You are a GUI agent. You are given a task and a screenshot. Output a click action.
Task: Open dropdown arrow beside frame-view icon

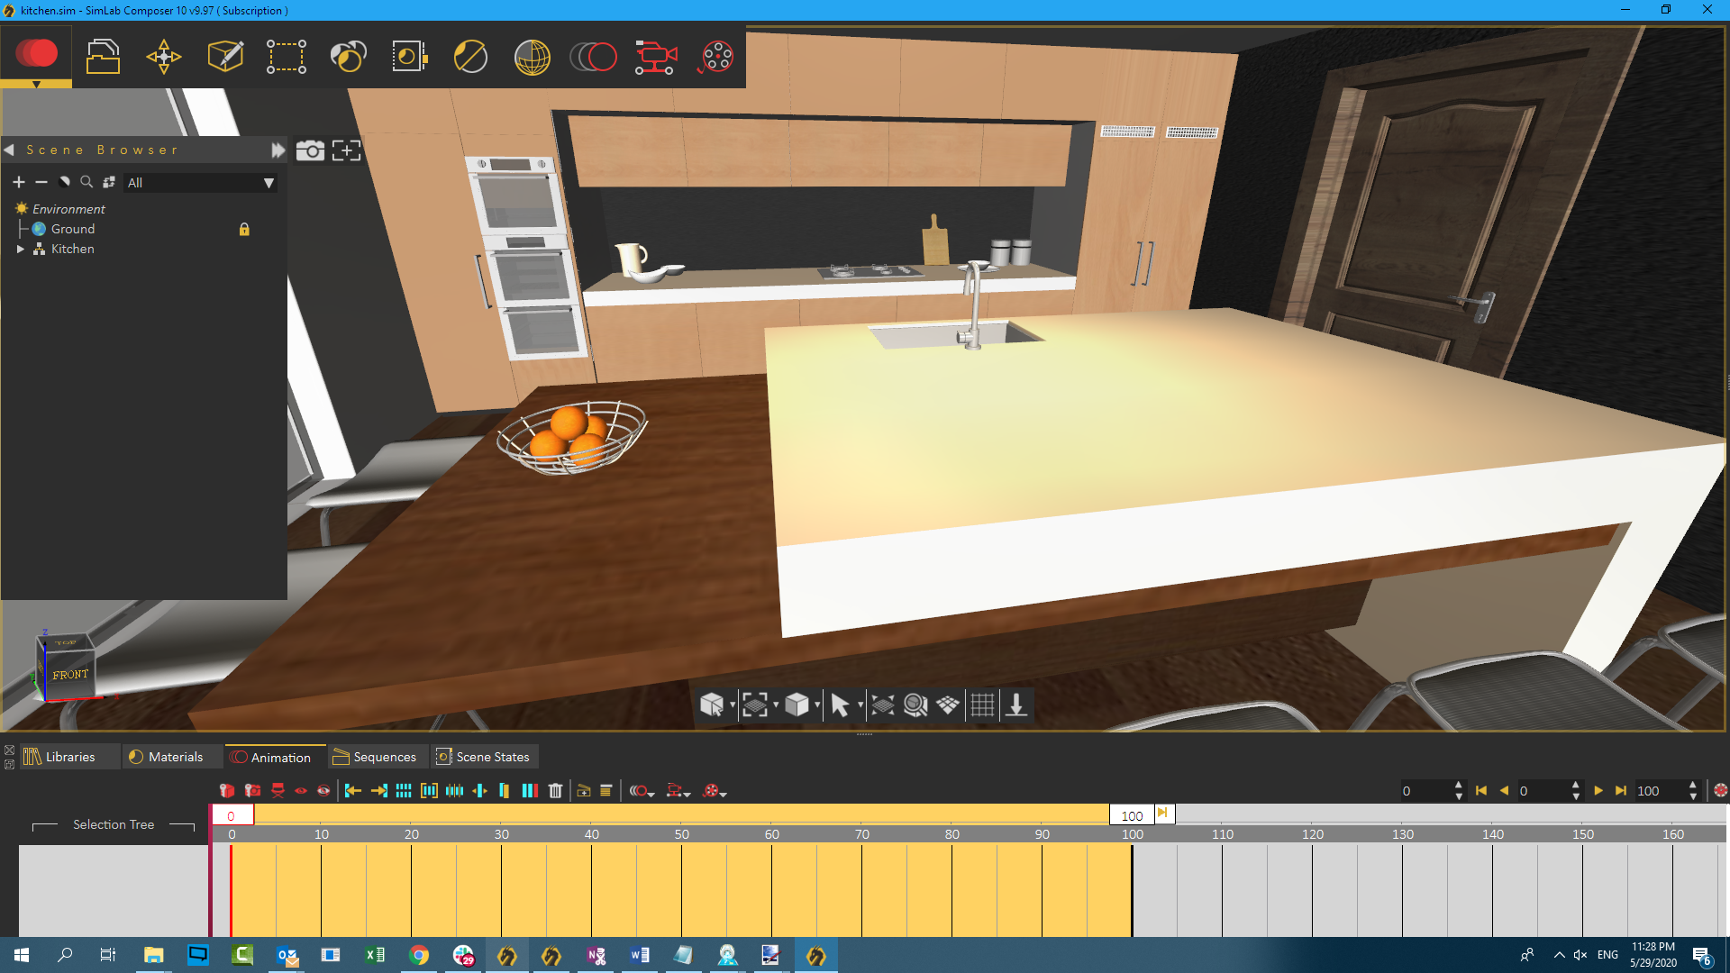coord(776,705)
